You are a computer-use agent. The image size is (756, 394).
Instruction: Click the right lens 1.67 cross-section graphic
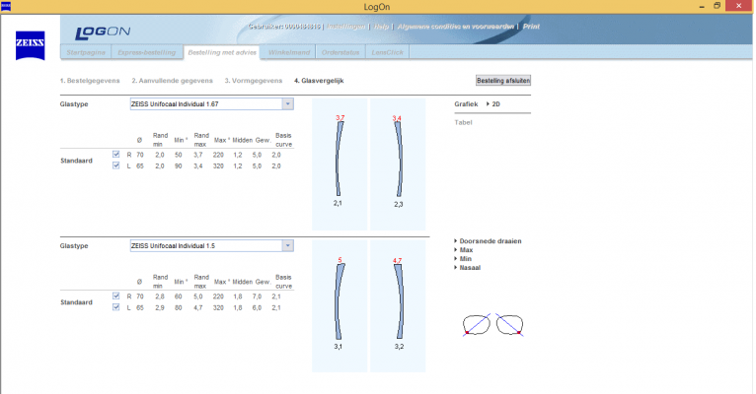coord(340,159)
